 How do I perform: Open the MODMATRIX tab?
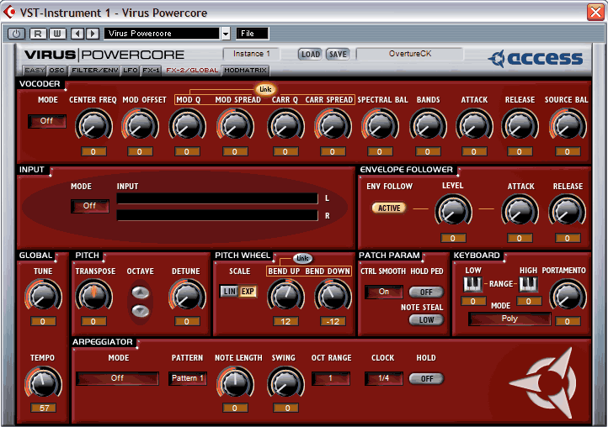click(245, 71)
